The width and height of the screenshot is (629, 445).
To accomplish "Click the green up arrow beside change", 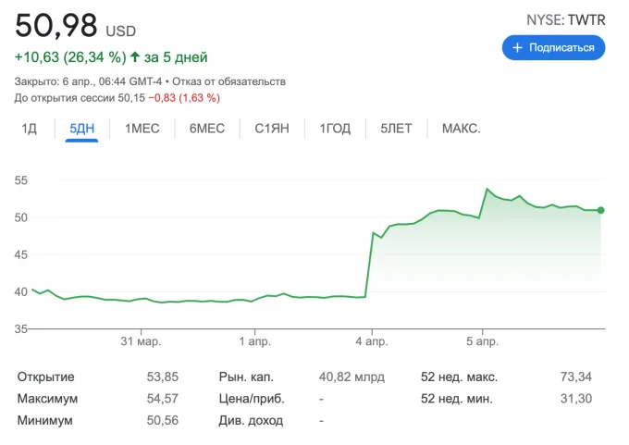I will pos(135,57).
